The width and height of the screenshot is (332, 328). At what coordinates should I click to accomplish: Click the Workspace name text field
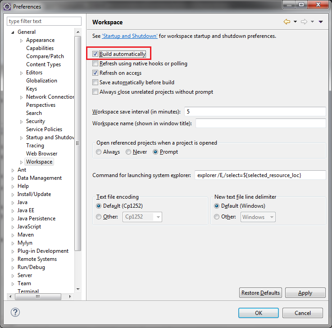(x=260, y=123)
